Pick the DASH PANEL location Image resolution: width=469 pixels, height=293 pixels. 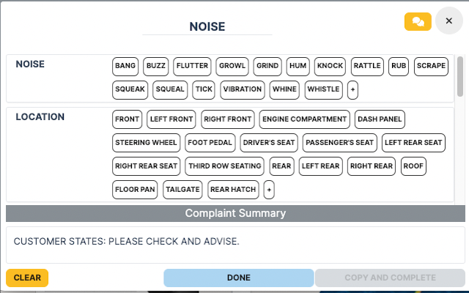pyautogui.click(x=380, y=119)
